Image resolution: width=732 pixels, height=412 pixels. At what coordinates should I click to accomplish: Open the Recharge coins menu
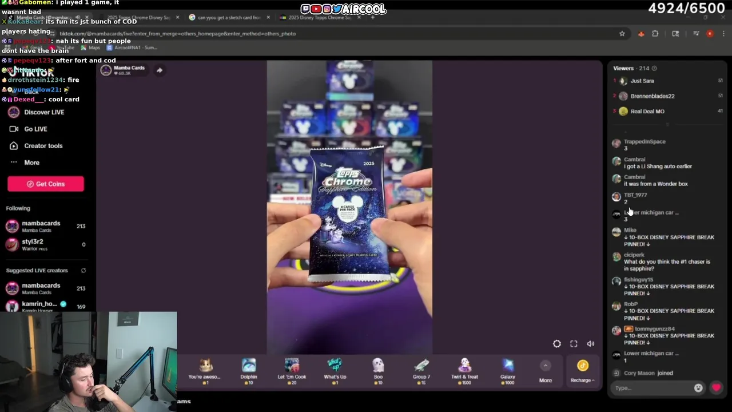(582, 371)
